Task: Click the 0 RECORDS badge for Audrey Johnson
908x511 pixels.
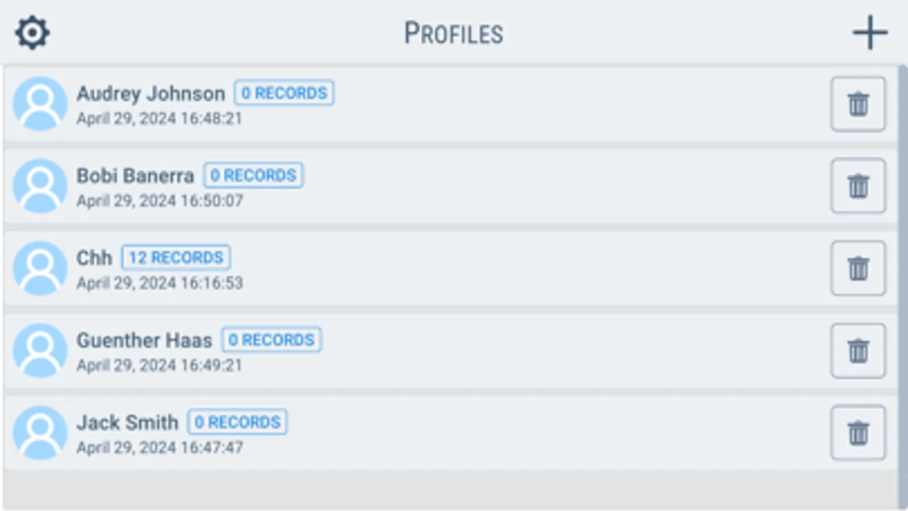Action: click(284, 93)
